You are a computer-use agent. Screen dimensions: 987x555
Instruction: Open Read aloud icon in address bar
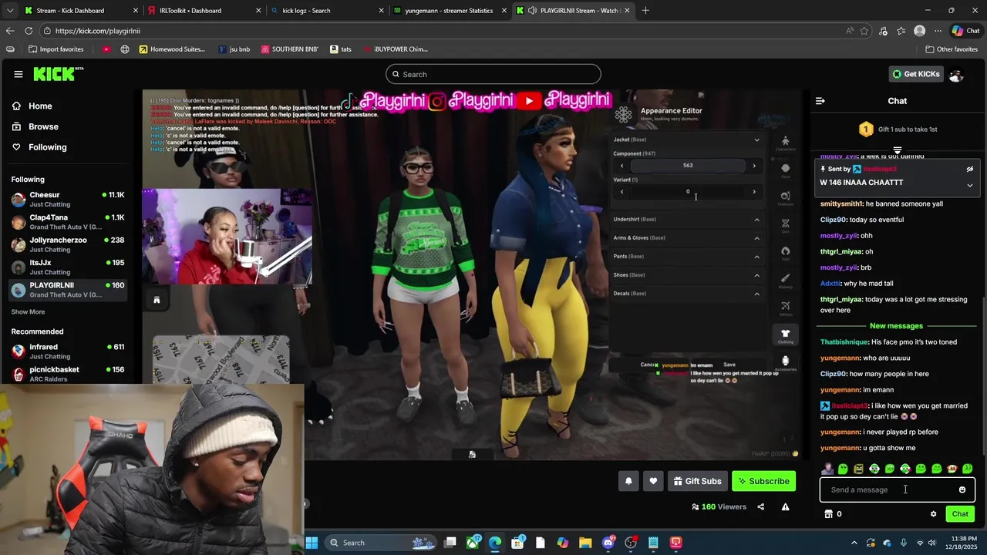coord(849,31)
